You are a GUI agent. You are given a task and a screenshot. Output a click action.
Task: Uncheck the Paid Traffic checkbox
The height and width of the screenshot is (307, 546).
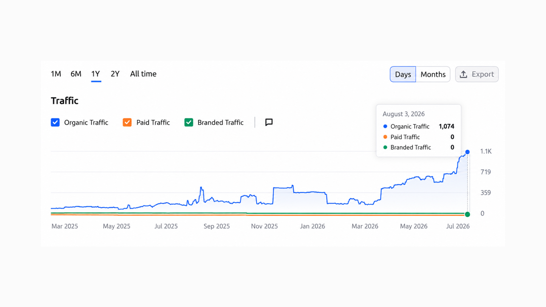[x=127, y=122]
